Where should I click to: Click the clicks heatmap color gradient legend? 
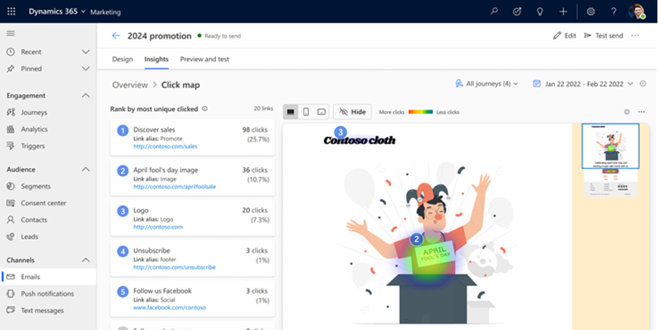coord(420,112)
